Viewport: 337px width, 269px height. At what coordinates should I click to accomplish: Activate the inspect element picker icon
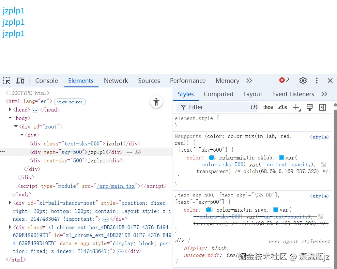[7, 81]
